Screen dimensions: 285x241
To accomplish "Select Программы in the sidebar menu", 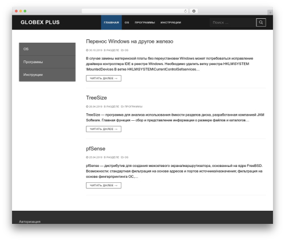I will tap(47, 62).
